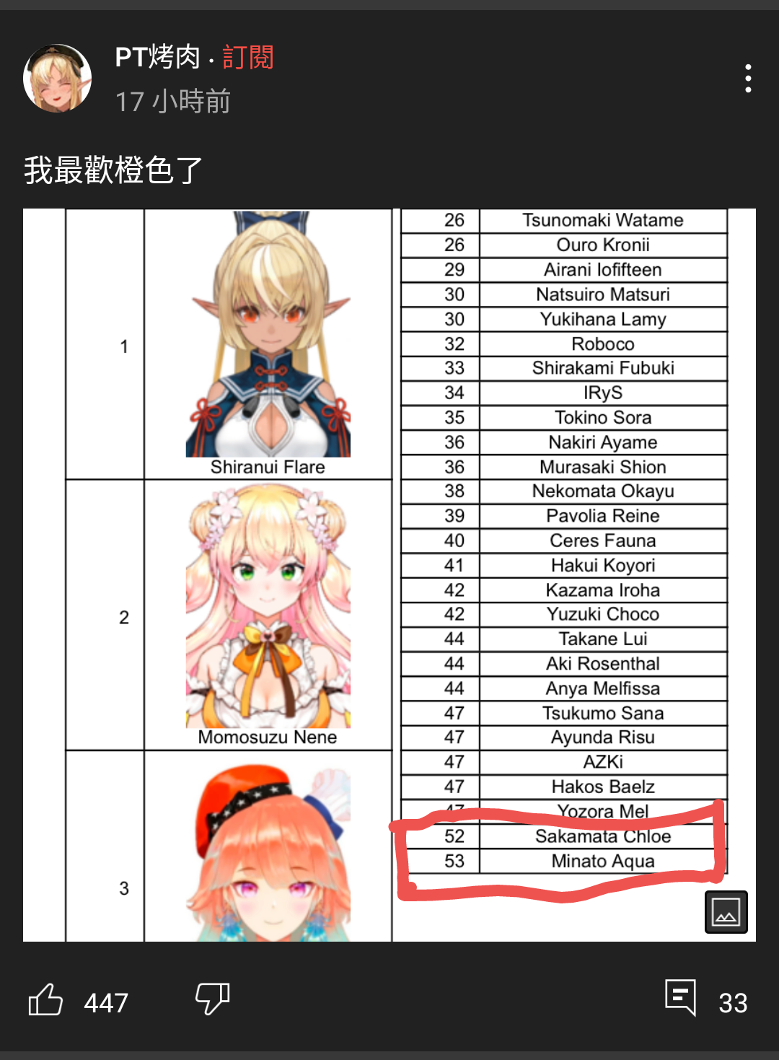Image resolution: width=779 pixels, height=1060 pixels.
Task: Tap the Minato Aqua row in table
Action: click(564, 861)
